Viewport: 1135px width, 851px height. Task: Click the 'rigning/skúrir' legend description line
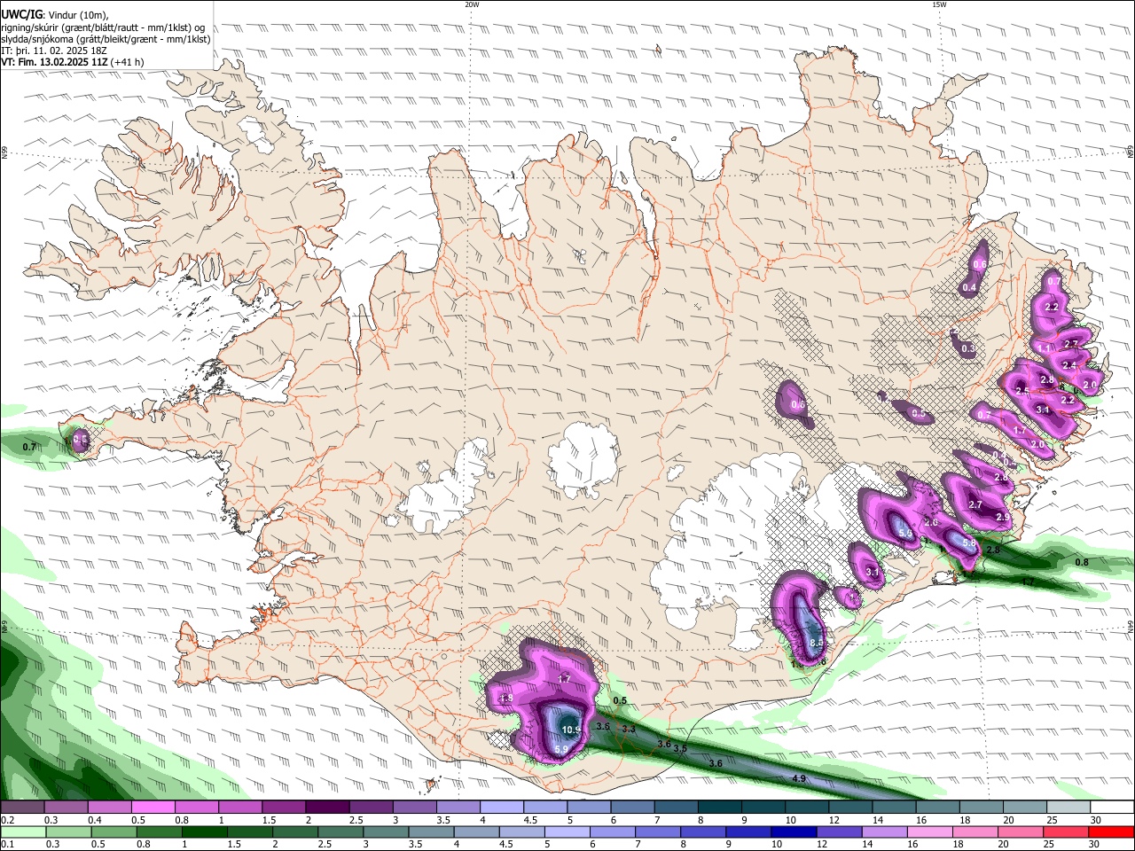tap(103, 27)
